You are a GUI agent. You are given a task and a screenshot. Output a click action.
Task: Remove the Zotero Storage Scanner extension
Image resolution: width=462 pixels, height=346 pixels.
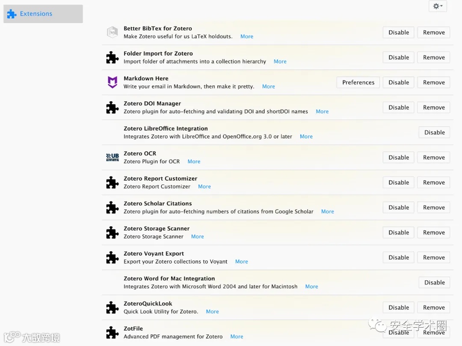(433, 232)
